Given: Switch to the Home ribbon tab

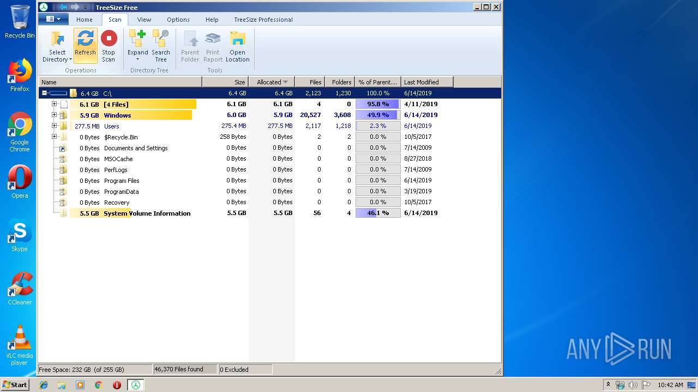Looking at the screenshot, I should tap(85, 20).
